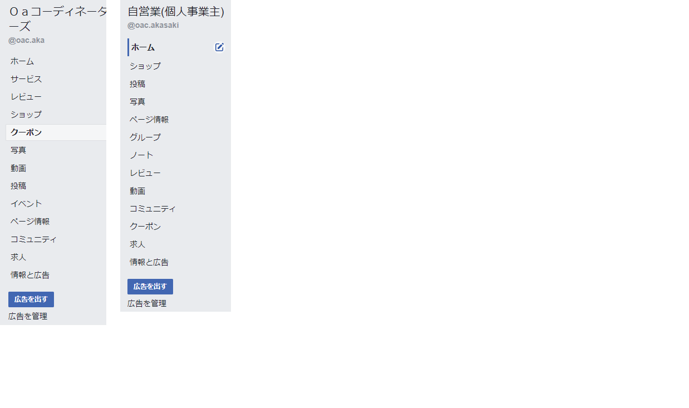This screenshot has width=689, height=408.
Task: Open サービス in the left sidebar
Action: tap(26, 79)
